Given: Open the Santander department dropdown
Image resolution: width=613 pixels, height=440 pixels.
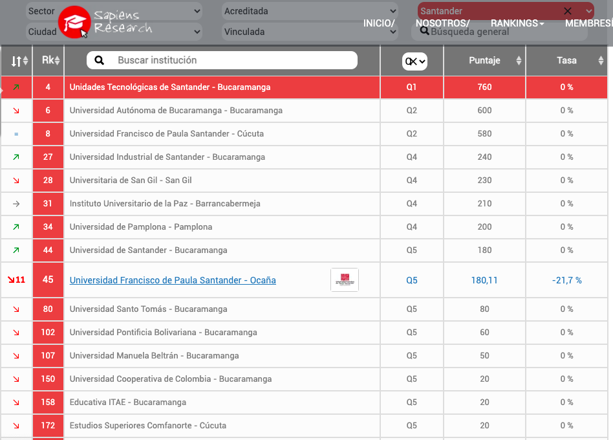Looking at the screenshot, I should coord(506,11).
